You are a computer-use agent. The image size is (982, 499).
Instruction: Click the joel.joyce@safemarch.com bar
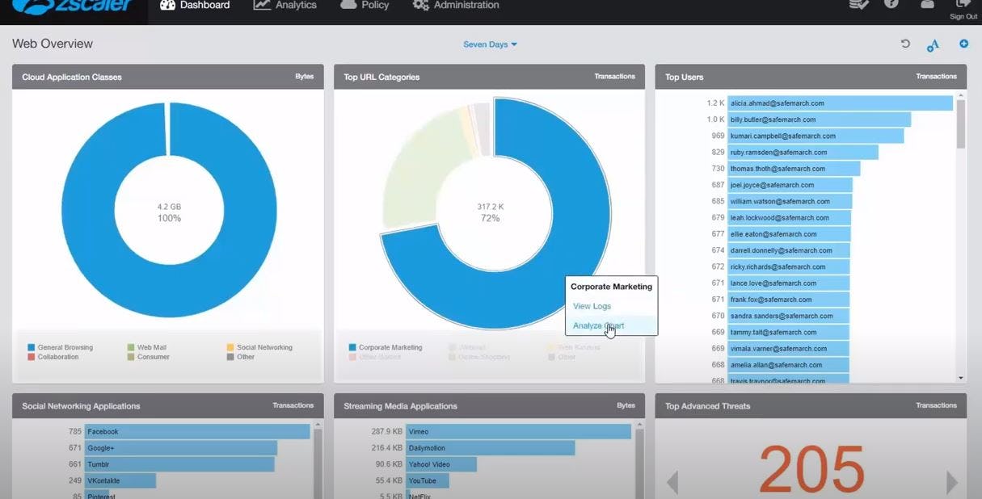(790, 185)
